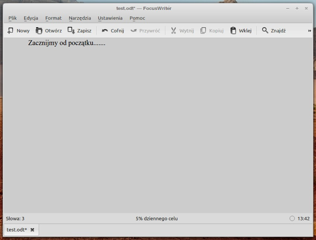Open search with the Znajdź magnifier icon
Image resolution: width=316 pixels, height=240 pixels.
pos(265,31)
